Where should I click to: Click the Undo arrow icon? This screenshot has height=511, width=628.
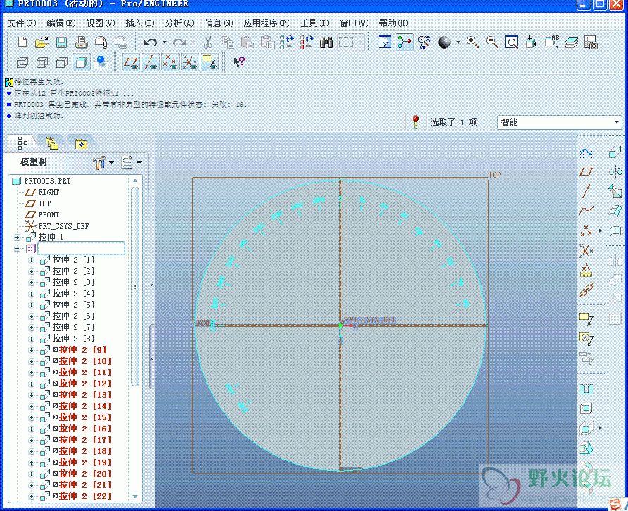coord(150,42)
